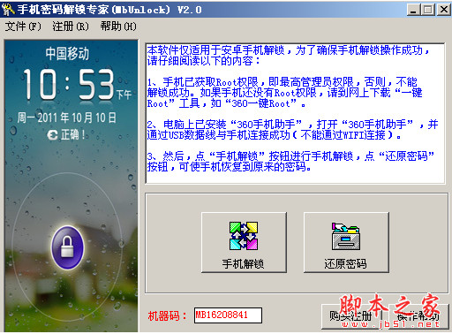Click the purple lock icon on phone image

click(x=68, y=247)
